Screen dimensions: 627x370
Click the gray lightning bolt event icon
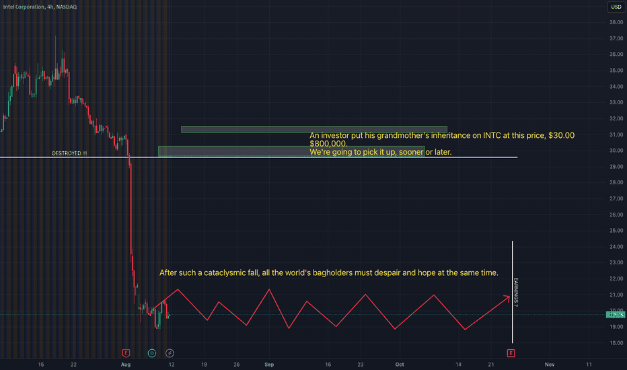[170, 353]
